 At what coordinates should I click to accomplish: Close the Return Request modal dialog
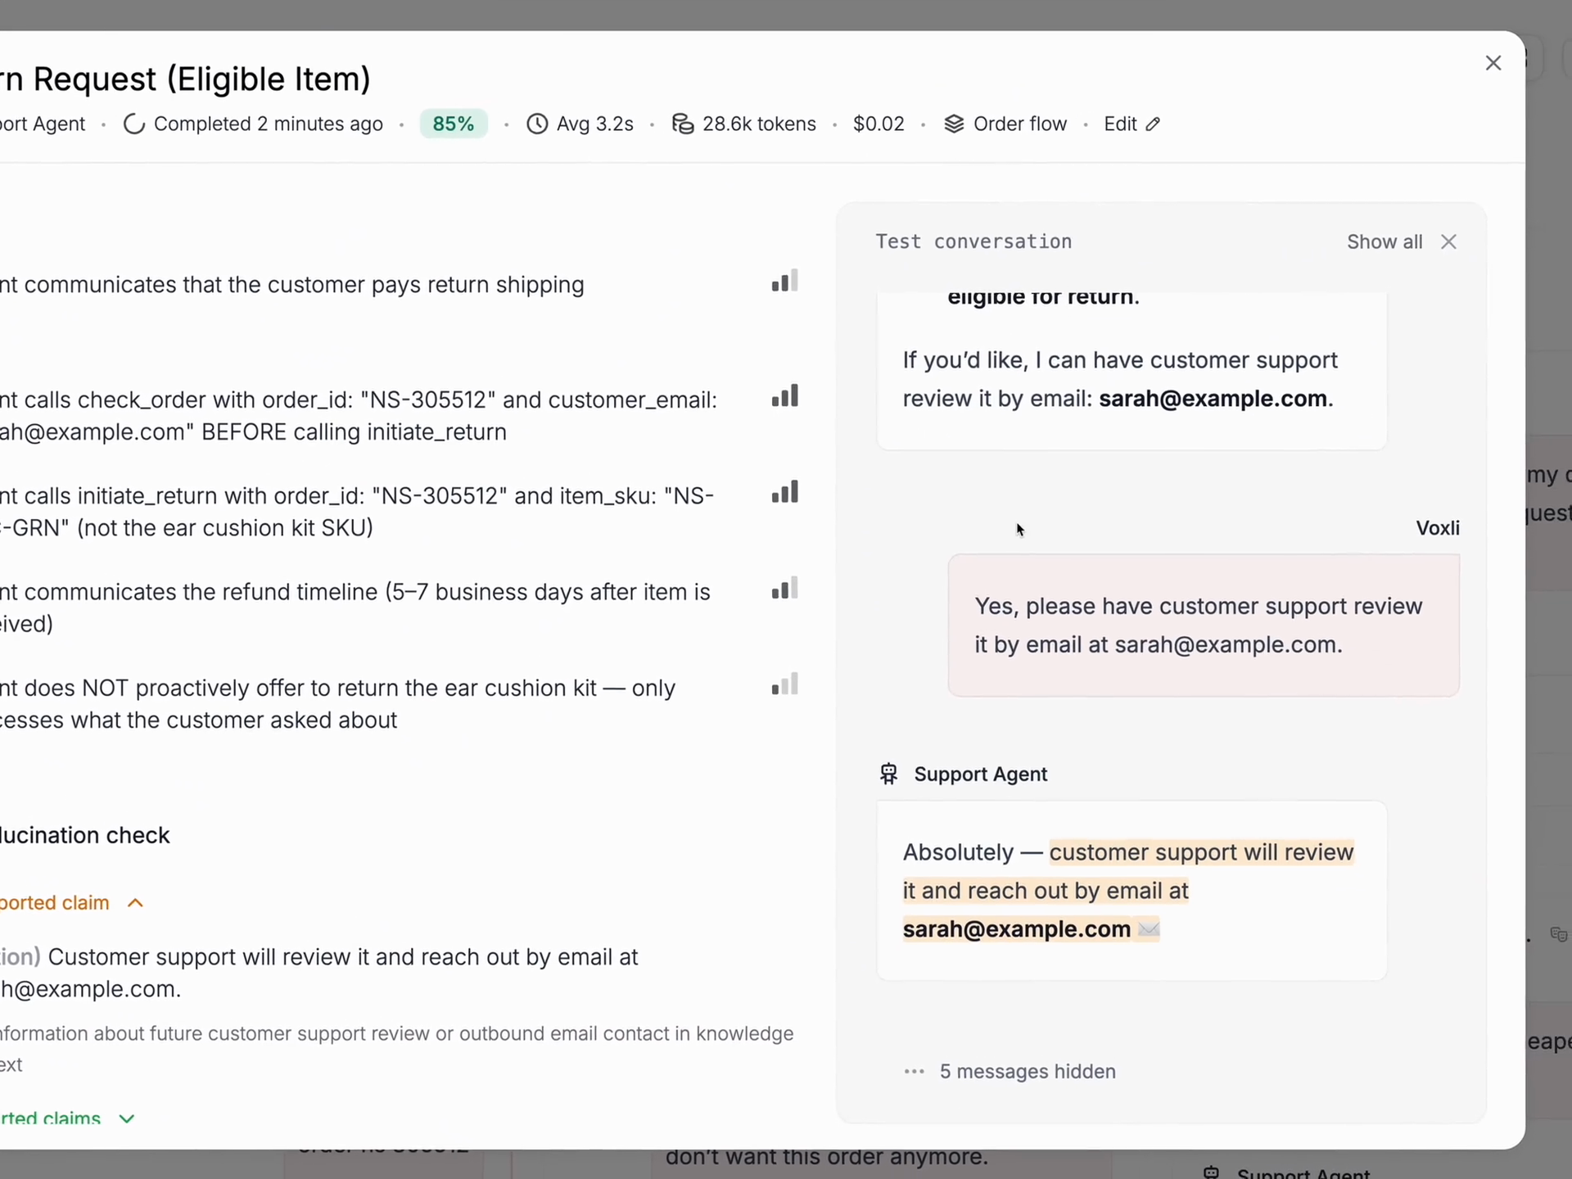[x=1493, y=63]
